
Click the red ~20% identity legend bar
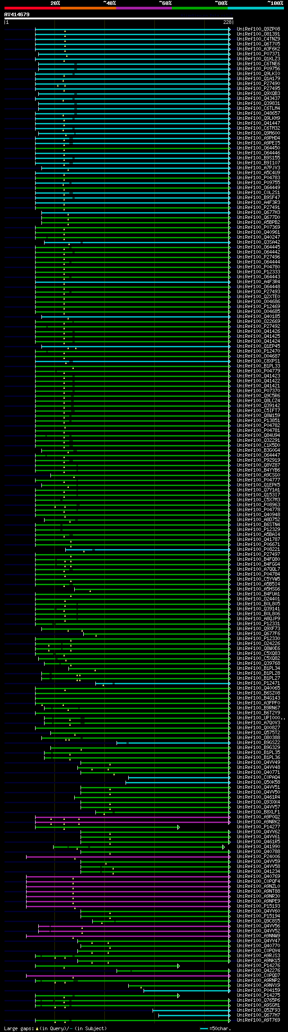pyautogui.click(x=32, y=8)
